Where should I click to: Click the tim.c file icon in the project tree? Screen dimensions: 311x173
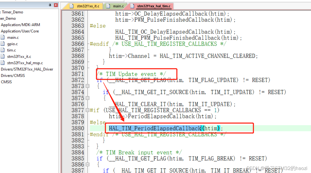pos(3,50)
